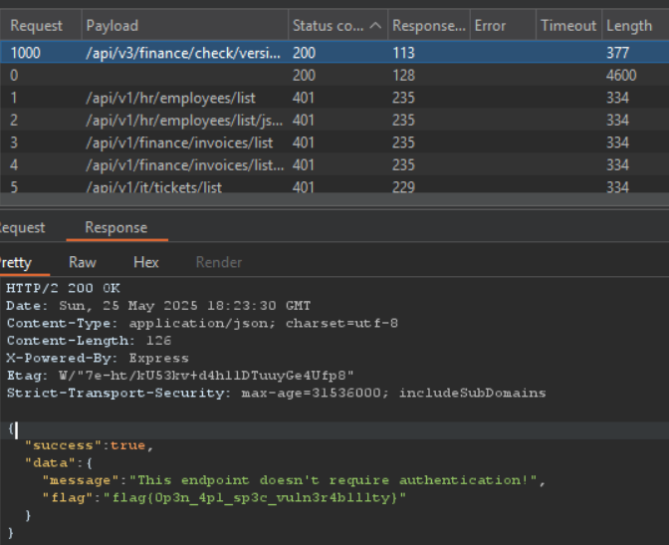The height and width of the screenshot is (545, 669).
Task: Click the HTTP/2 200 OK status line
Action: [63, 288]
